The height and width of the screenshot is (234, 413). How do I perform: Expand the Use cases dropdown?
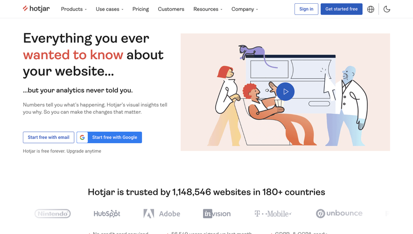(x=110, y=9)
